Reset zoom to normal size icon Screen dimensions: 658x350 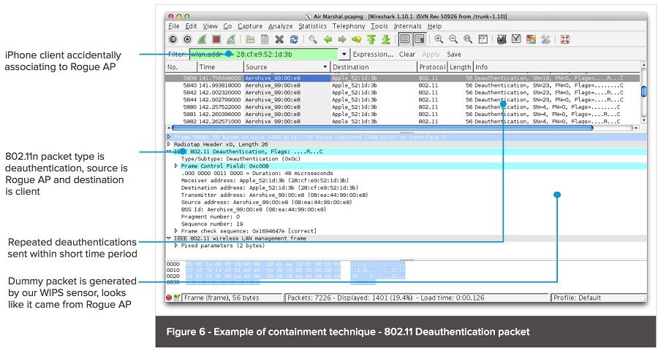pyautogui.click(x=468, y=39)
